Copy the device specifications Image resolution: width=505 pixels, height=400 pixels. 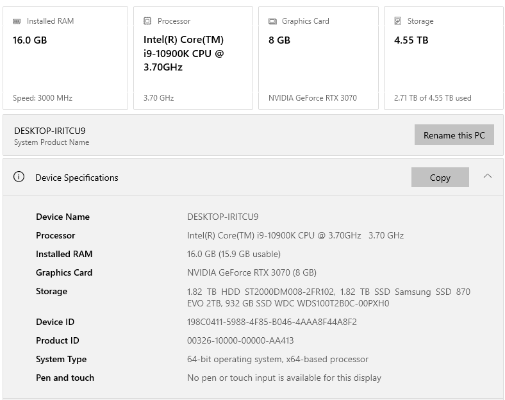click(440, 178)
